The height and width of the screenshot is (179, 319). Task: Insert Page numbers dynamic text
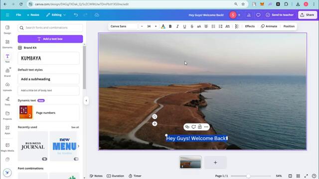(48, 113)
